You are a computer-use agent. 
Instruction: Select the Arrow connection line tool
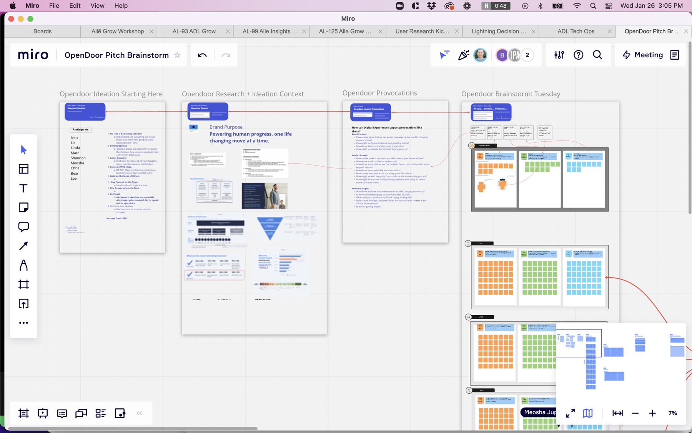pyautogui.click(x=23, y=246)
